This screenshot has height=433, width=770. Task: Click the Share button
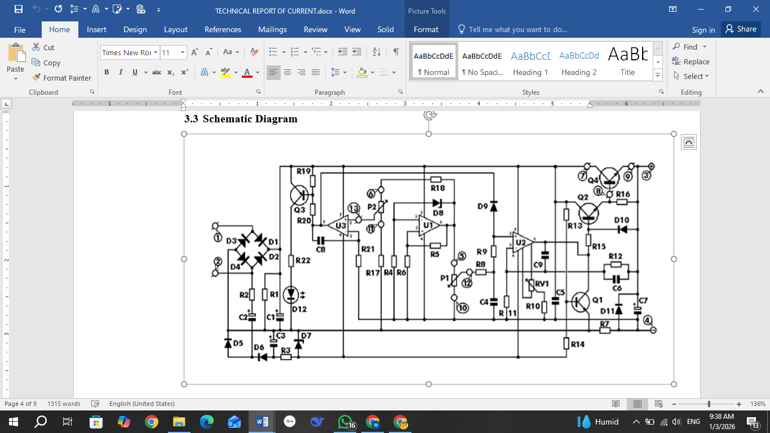point(741,29)
